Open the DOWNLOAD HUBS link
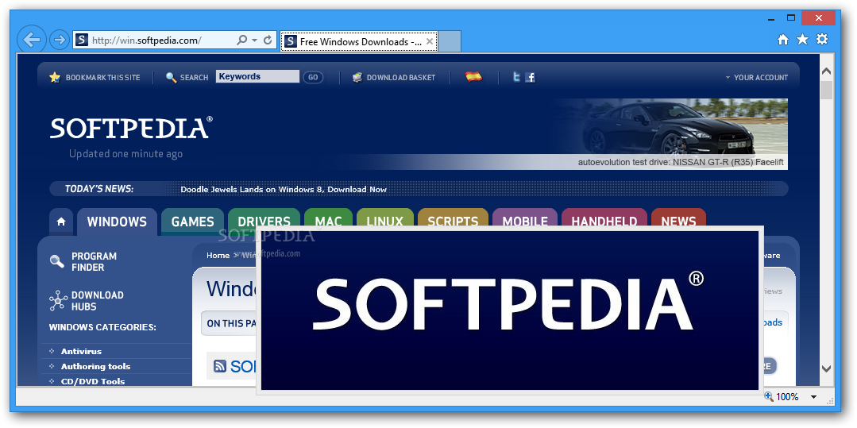The width and height of the screenshot is (857, 428). click(x=97, y=301)
